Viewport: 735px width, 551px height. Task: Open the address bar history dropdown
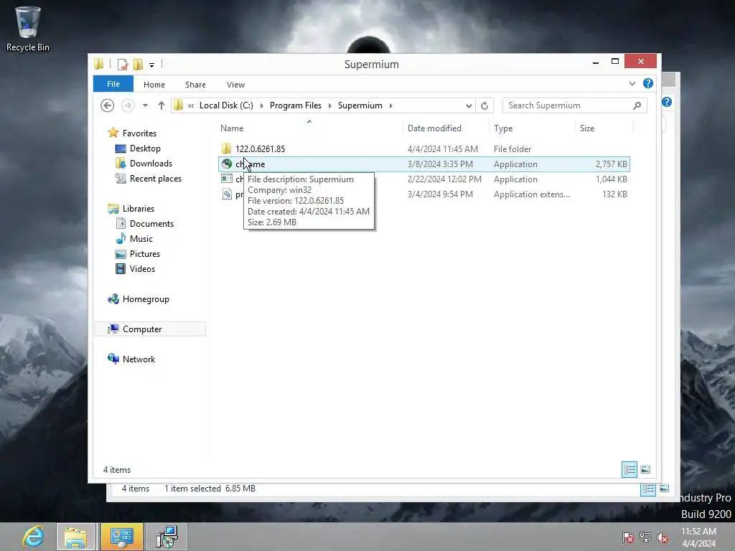coord(469,106)
